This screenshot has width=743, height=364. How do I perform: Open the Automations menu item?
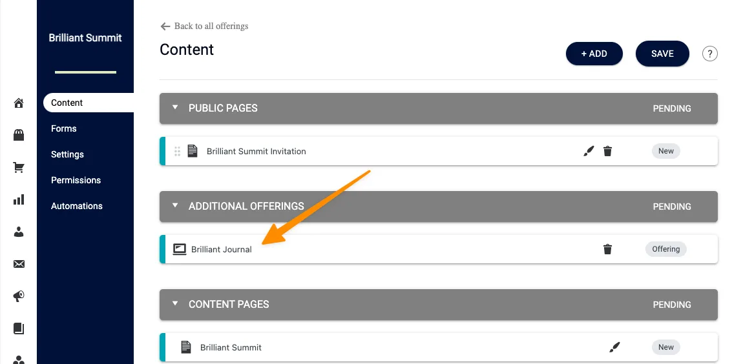(x=77, y=206)
